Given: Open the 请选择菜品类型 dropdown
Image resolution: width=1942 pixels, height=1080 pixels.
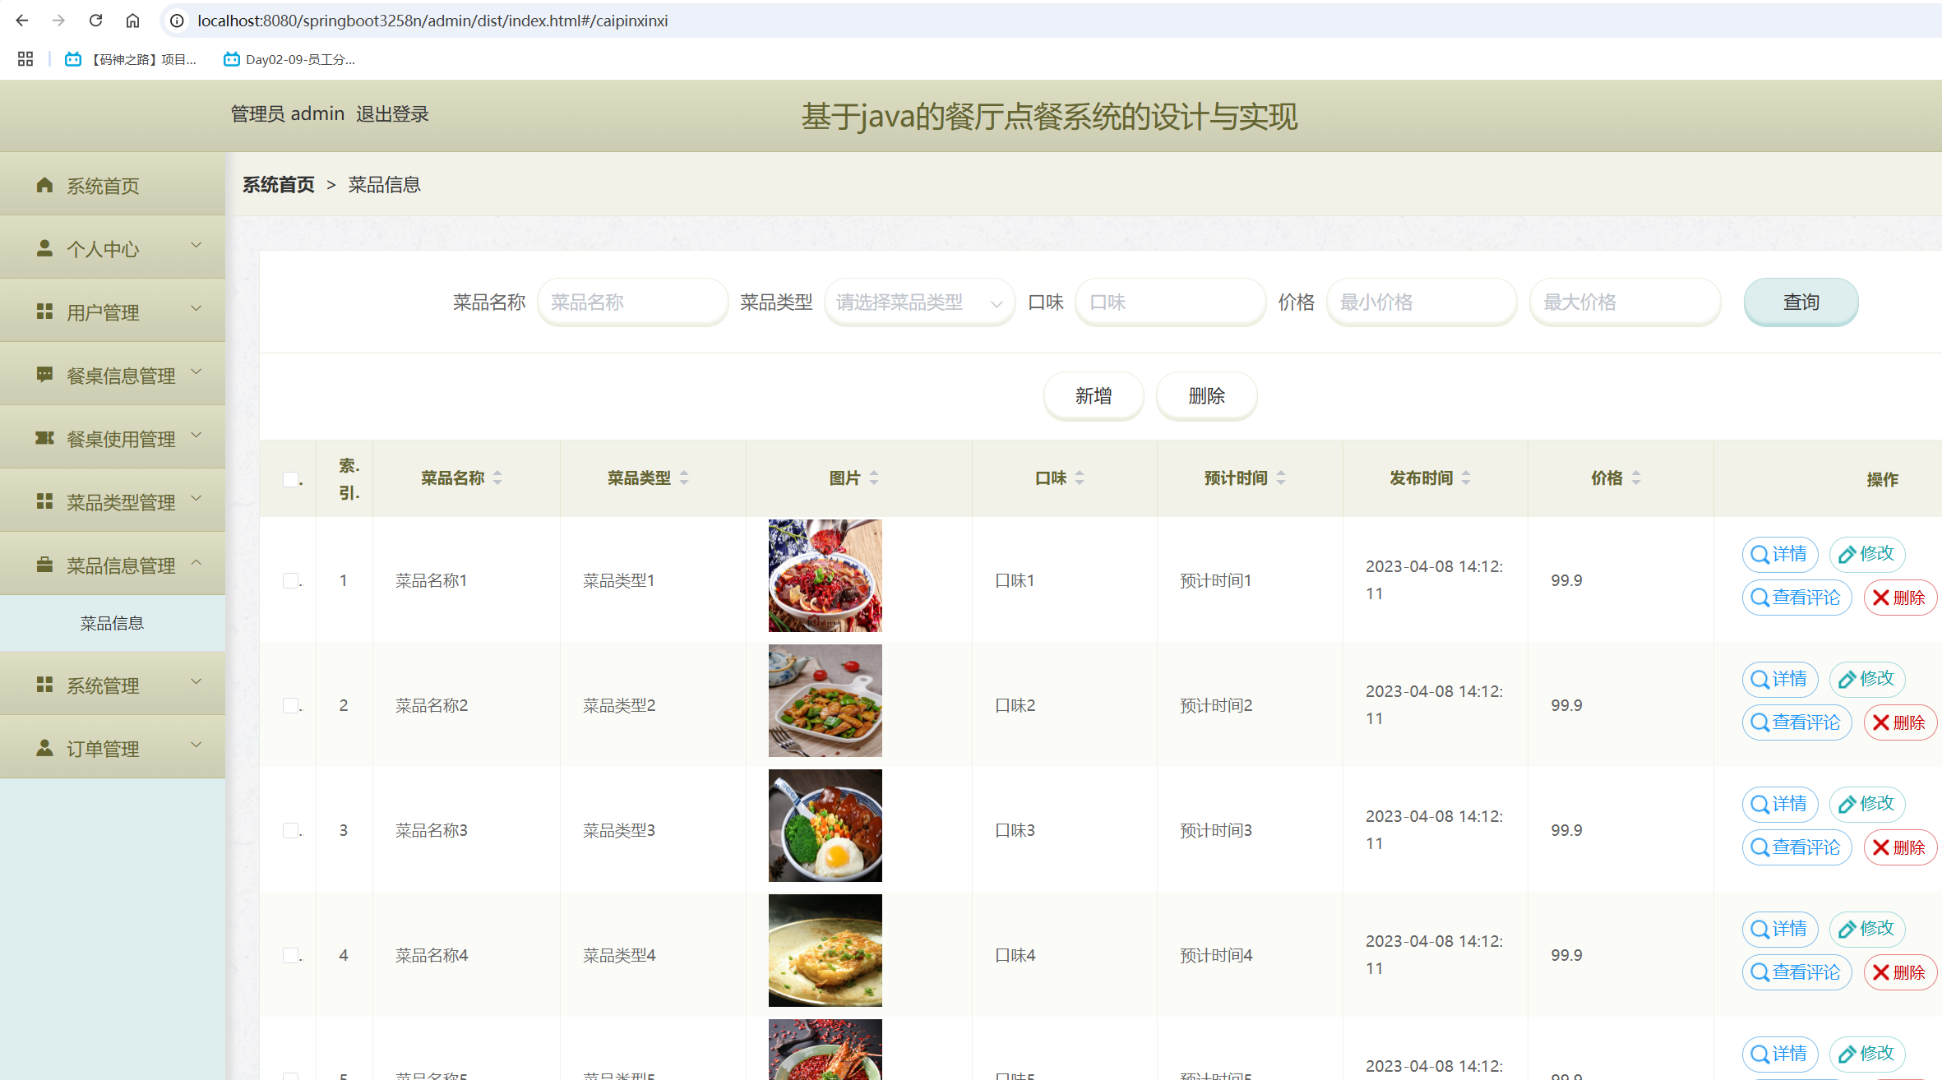Looking at the screenshot, I should click(919, 302).
